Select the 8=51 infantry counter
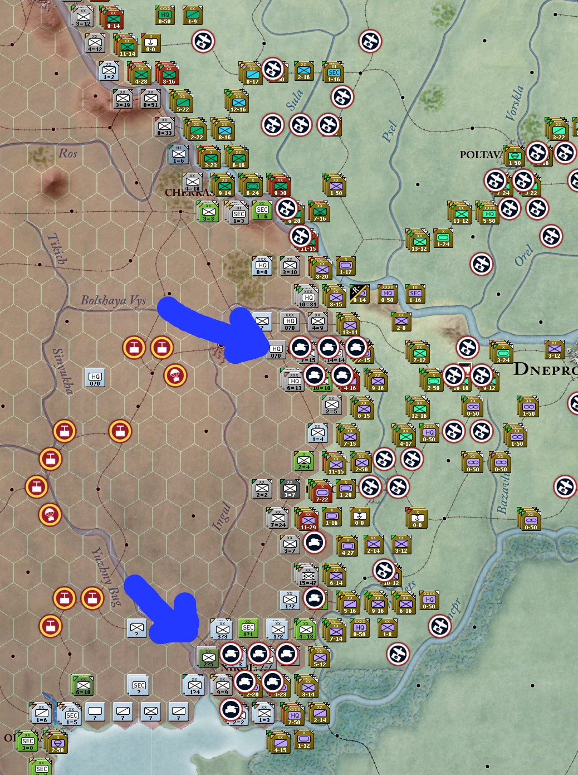Viewport: 578px width, 775px height. (x=150, y=99)
